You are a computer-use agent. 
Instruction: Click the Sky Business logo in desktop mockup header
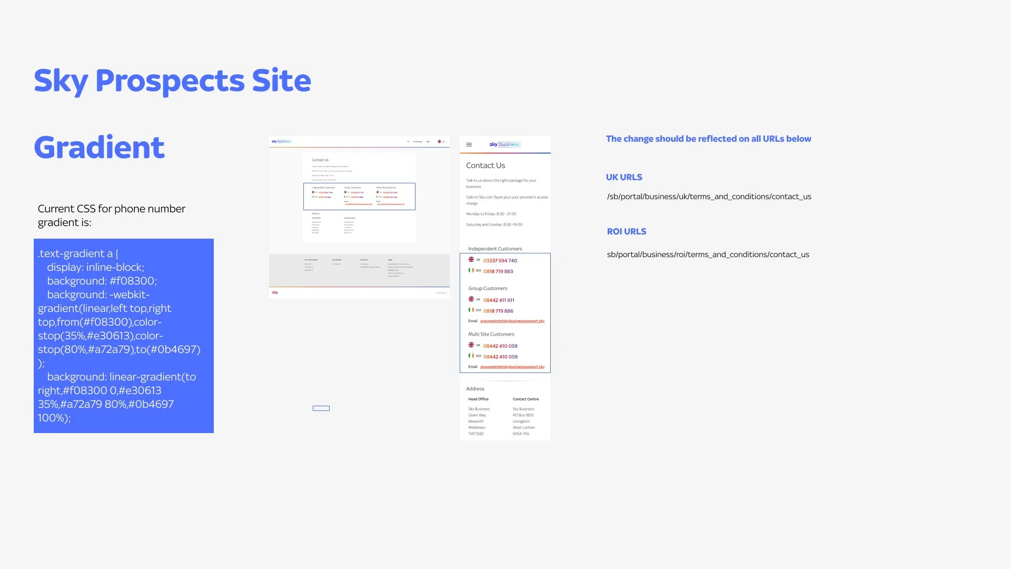(281, 141)
